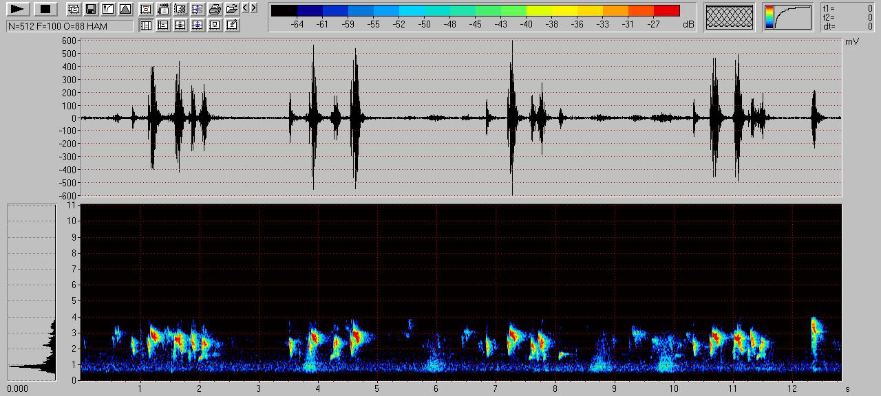
Task: Click the printer icon
Action: (x=215, y=9)
